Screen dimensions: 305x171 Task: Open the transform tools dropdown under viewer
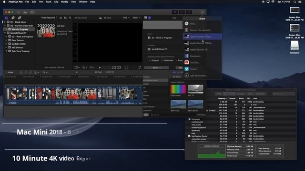point(77,67)
